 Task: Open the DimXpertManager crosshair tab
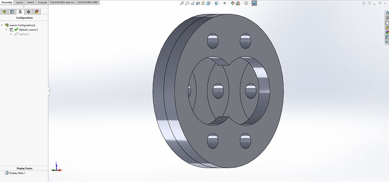click(x=28, y=12)
